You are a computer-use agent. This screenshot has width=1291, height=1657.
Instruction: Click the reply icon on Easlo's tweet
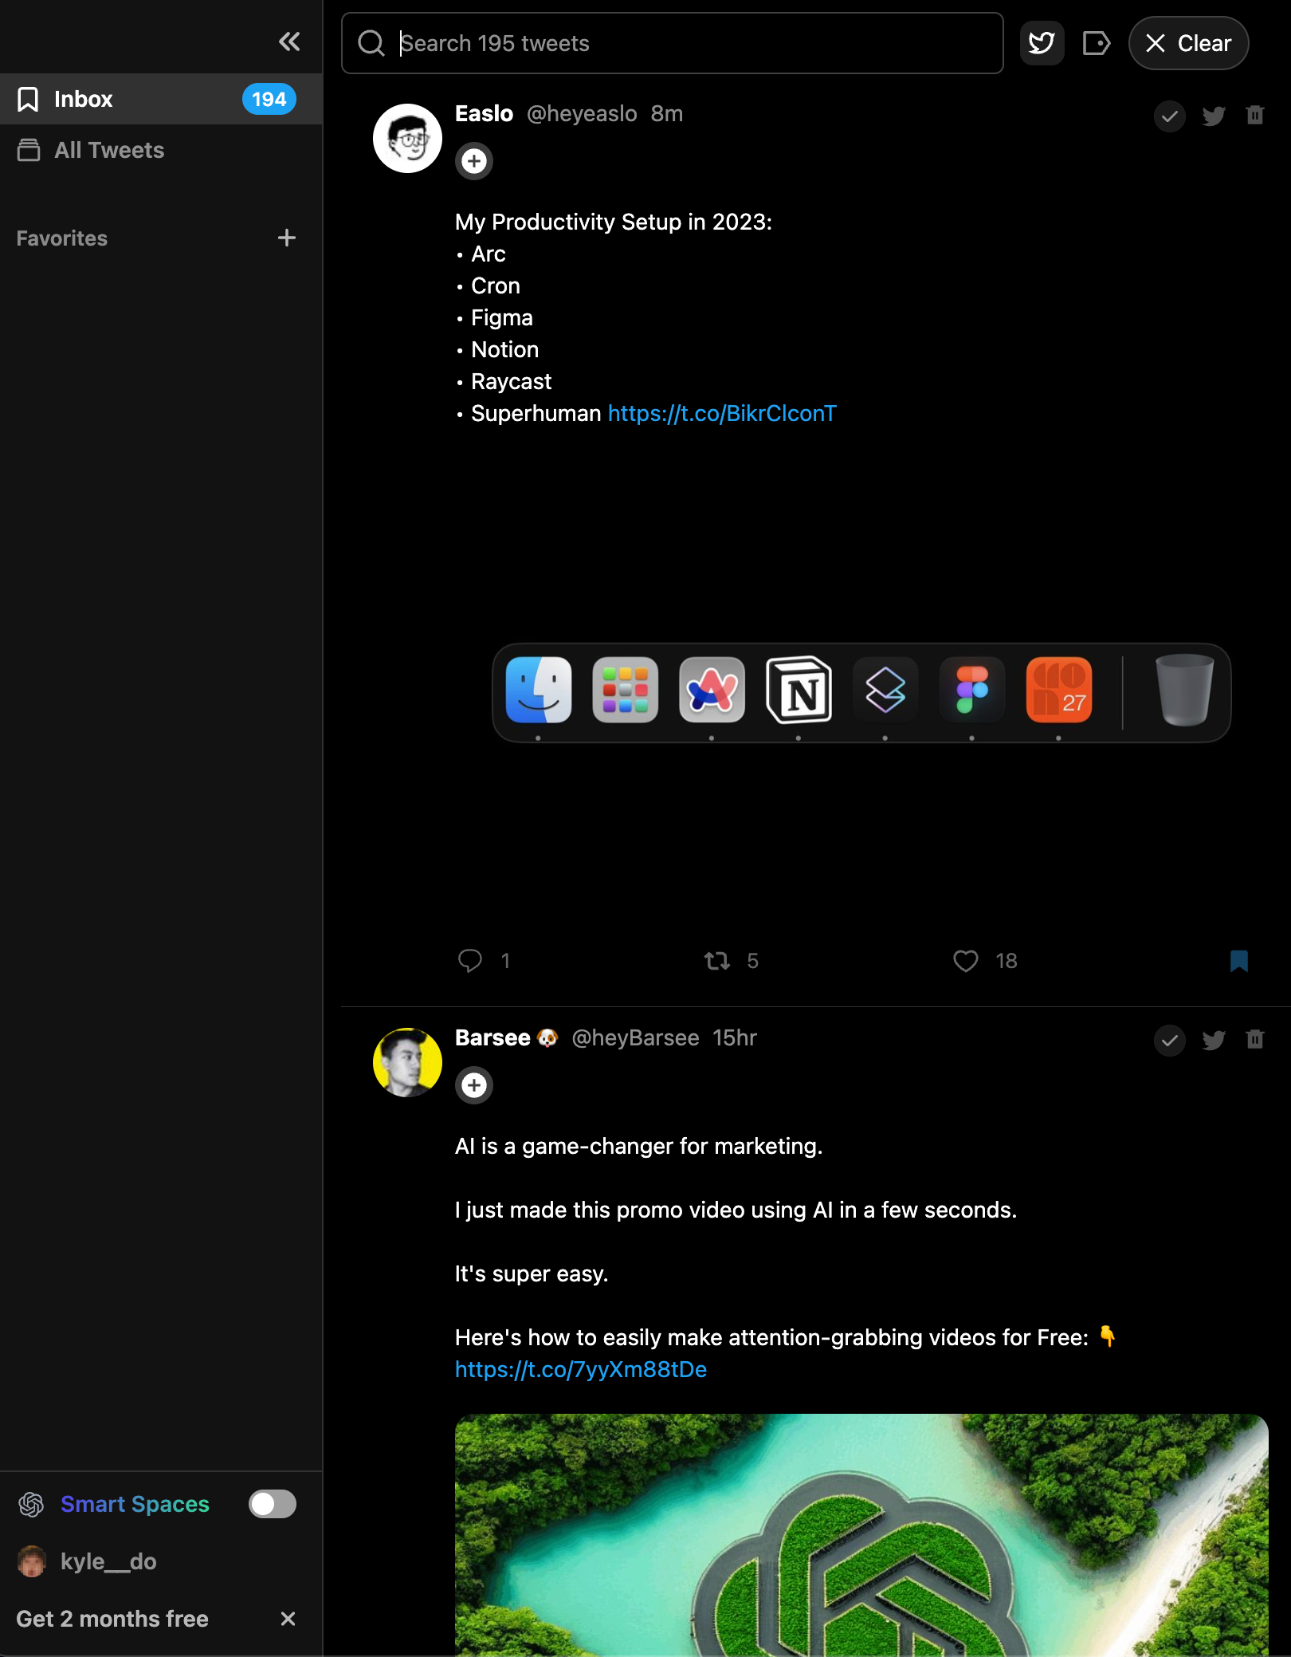point(470,960)
